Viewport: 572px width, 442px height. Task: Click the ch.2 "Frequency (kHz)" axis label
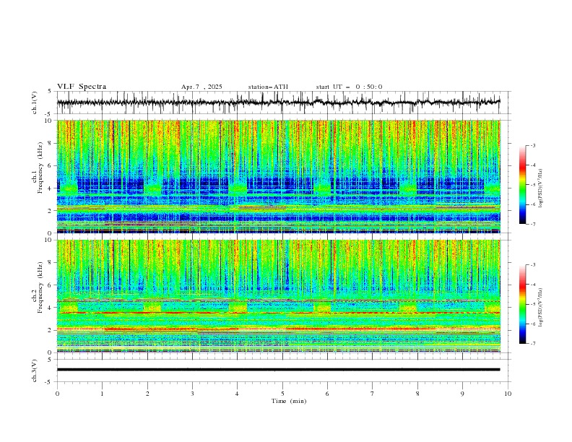[40, 287]
